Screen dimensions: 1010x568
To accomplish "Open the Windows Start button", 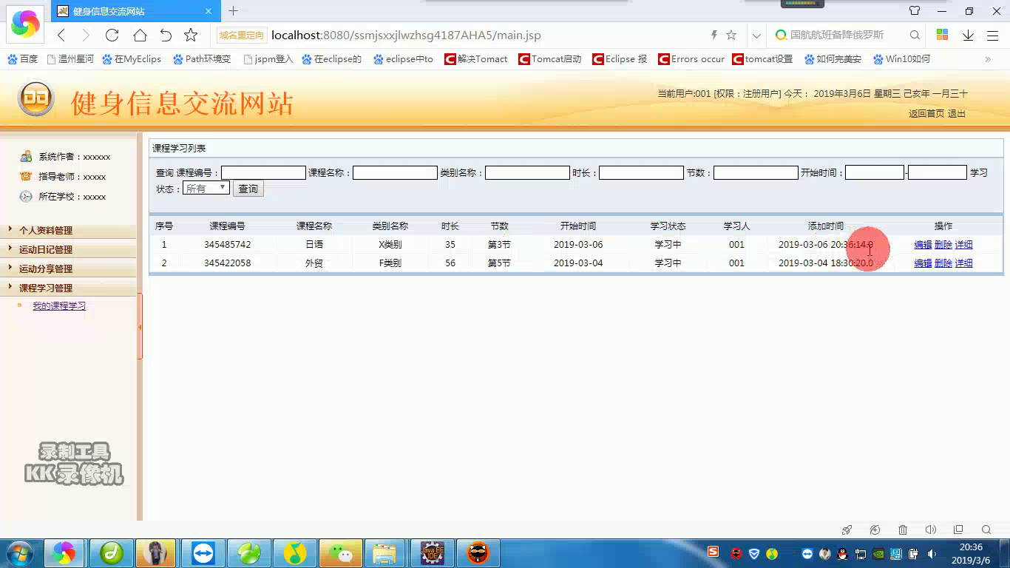I will point(20,553).
